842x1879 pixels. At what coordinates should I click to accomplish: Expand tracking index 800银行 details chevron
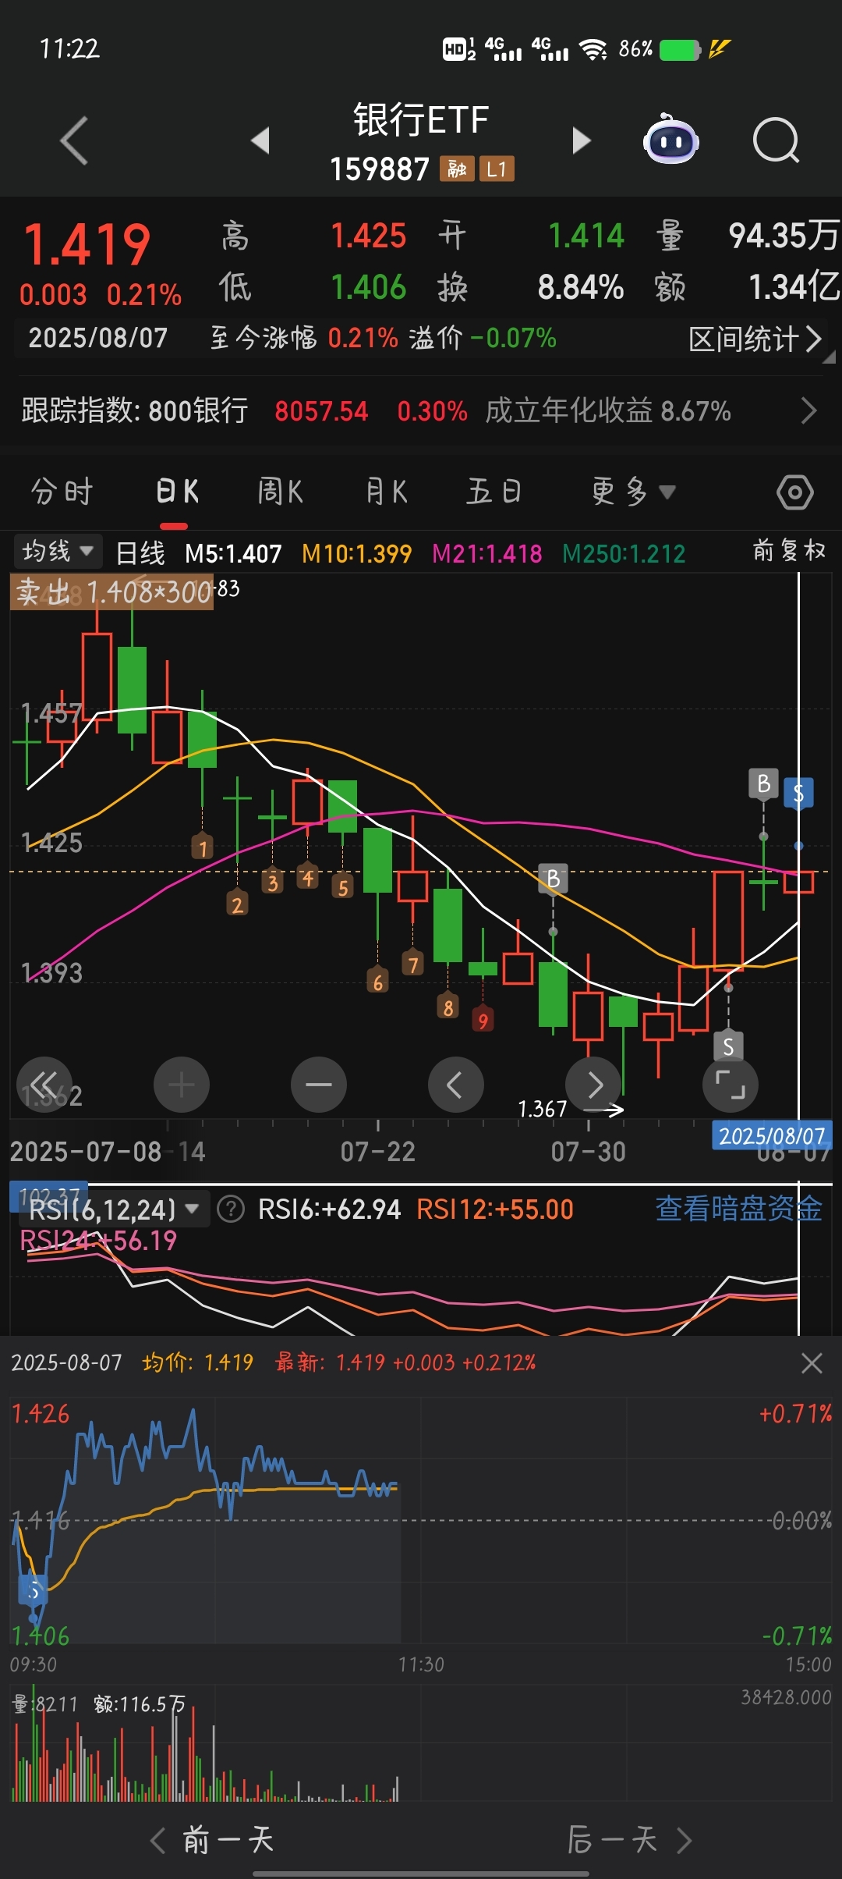(808, 410)
